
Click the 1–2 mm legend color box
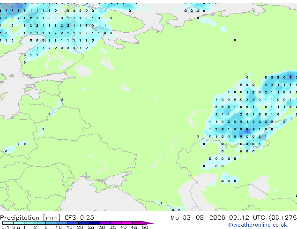pos(30,223)
